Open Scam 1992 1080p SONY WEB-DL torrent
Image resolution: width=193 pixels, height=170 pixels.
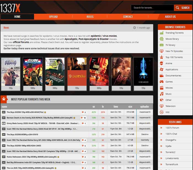(x=43, y=140)
